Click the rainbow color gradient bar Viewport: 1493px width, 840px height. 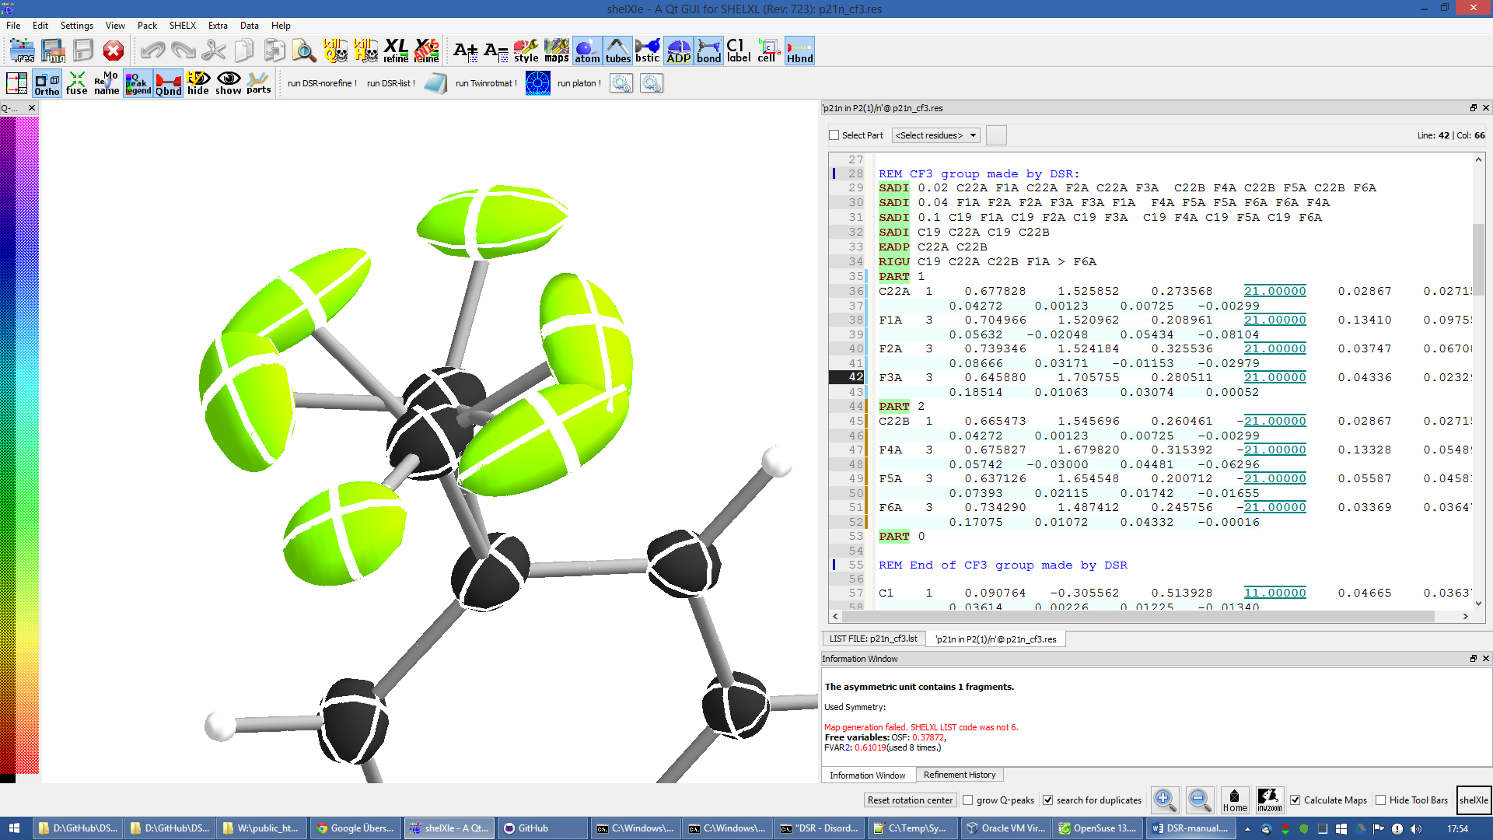click(x=19, y=443)
